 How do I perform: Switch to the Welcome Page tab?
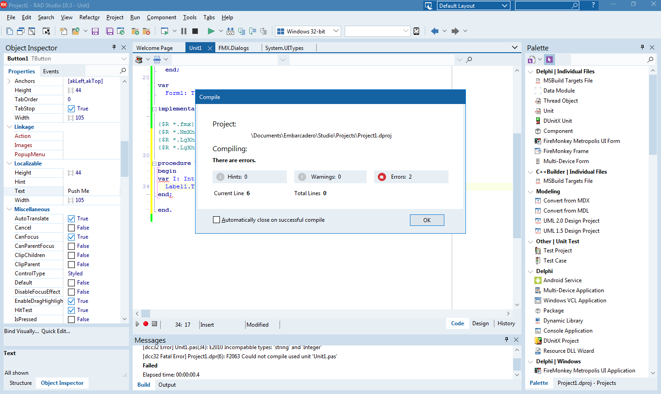pyautogui.click(x=155, y=48)
